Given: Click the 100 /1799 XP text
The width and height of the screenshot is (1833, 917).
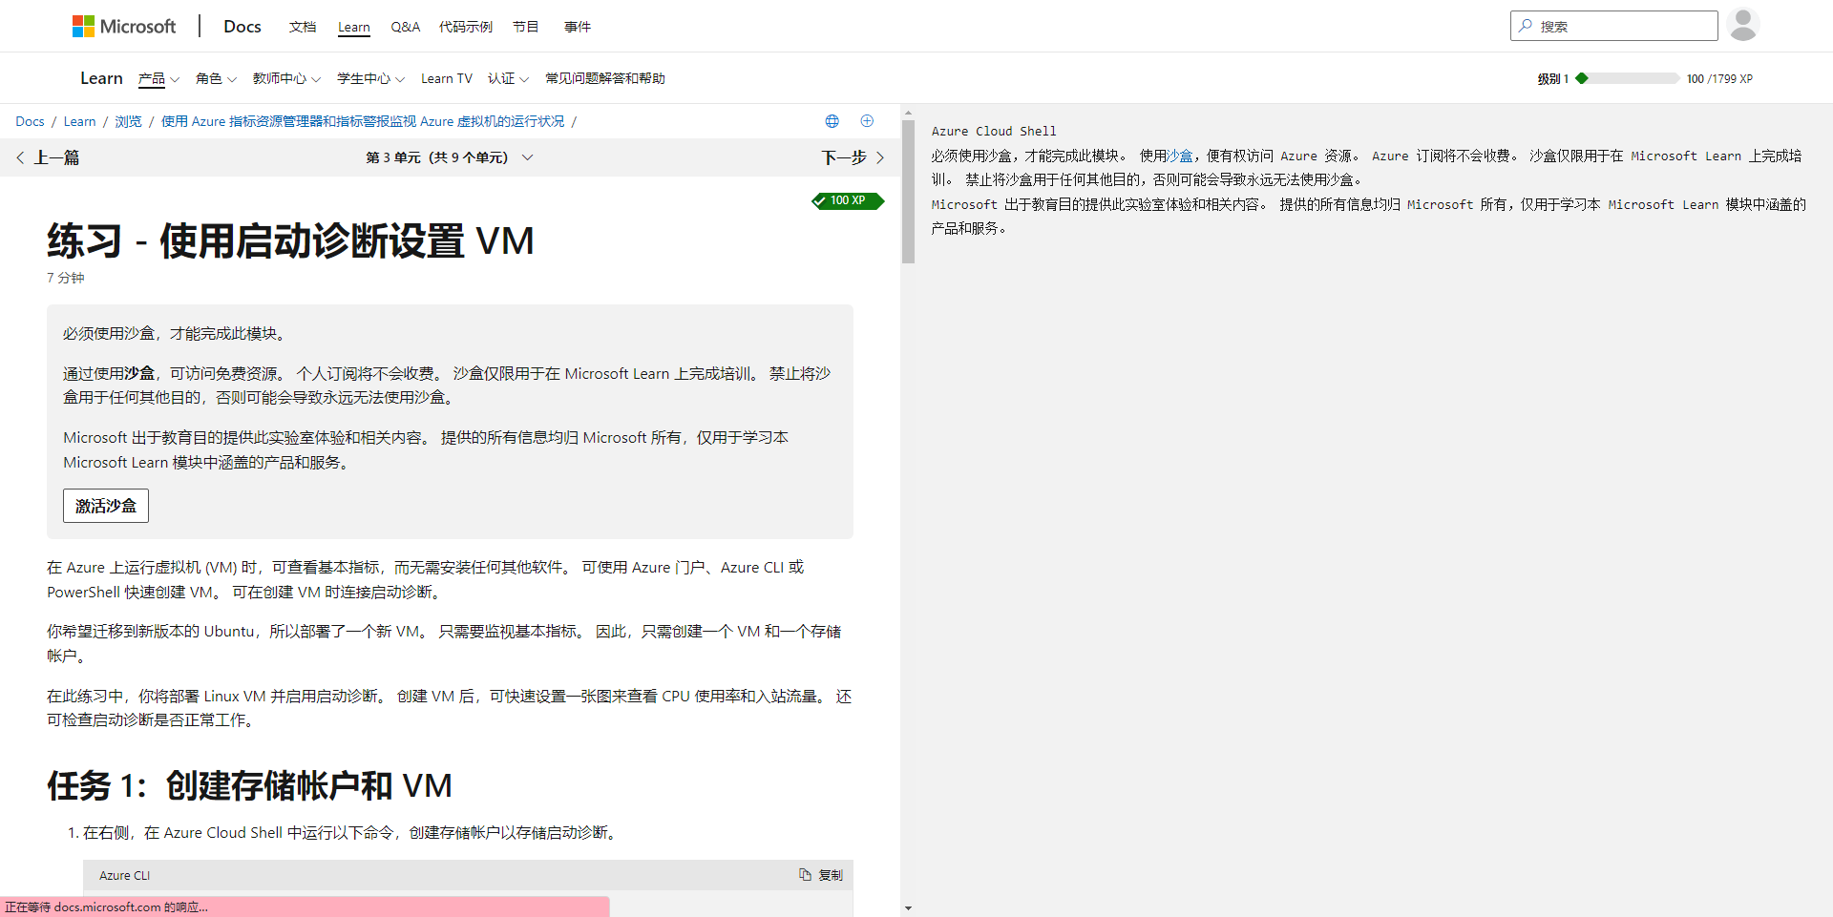Looking at the screenshot, I should (1719, 79).
